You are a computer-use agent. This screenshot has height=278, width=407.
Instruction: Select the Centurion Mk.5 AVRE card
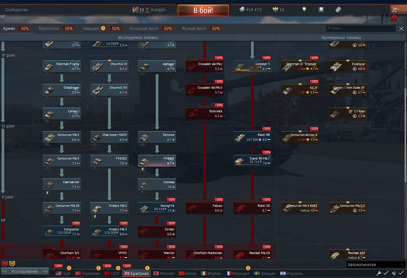[x=300, y=208]
